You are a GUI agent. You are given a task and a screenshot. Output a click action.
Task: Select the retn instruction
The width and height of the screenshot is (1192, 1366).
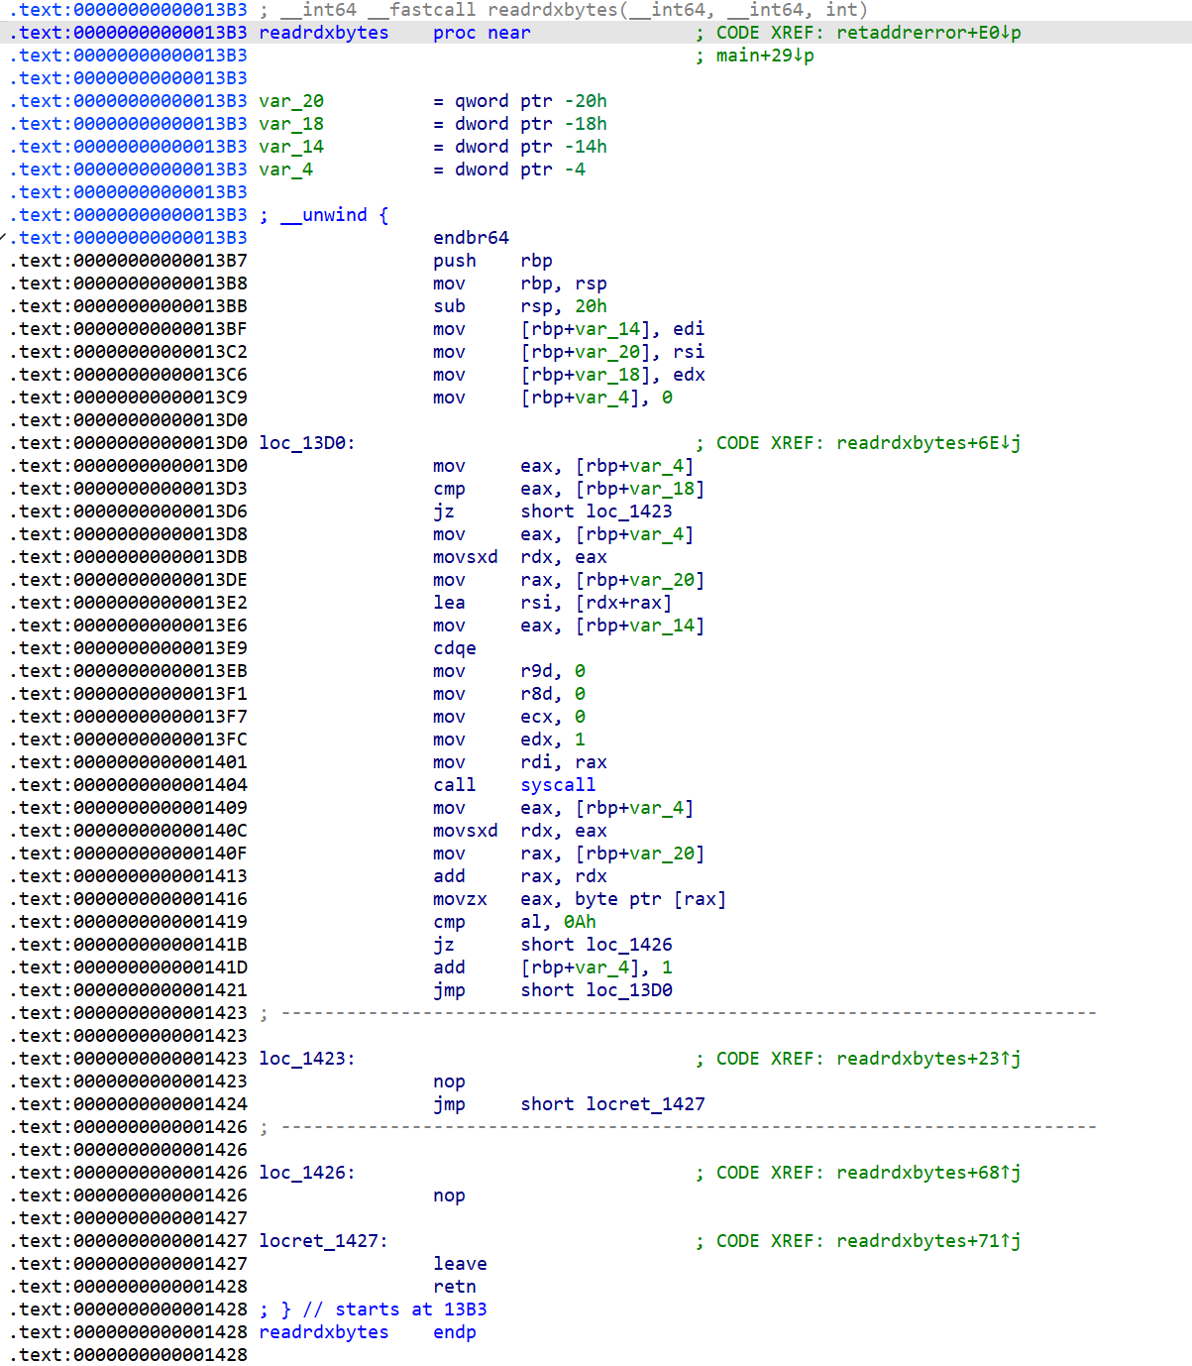pos(455,1287)
